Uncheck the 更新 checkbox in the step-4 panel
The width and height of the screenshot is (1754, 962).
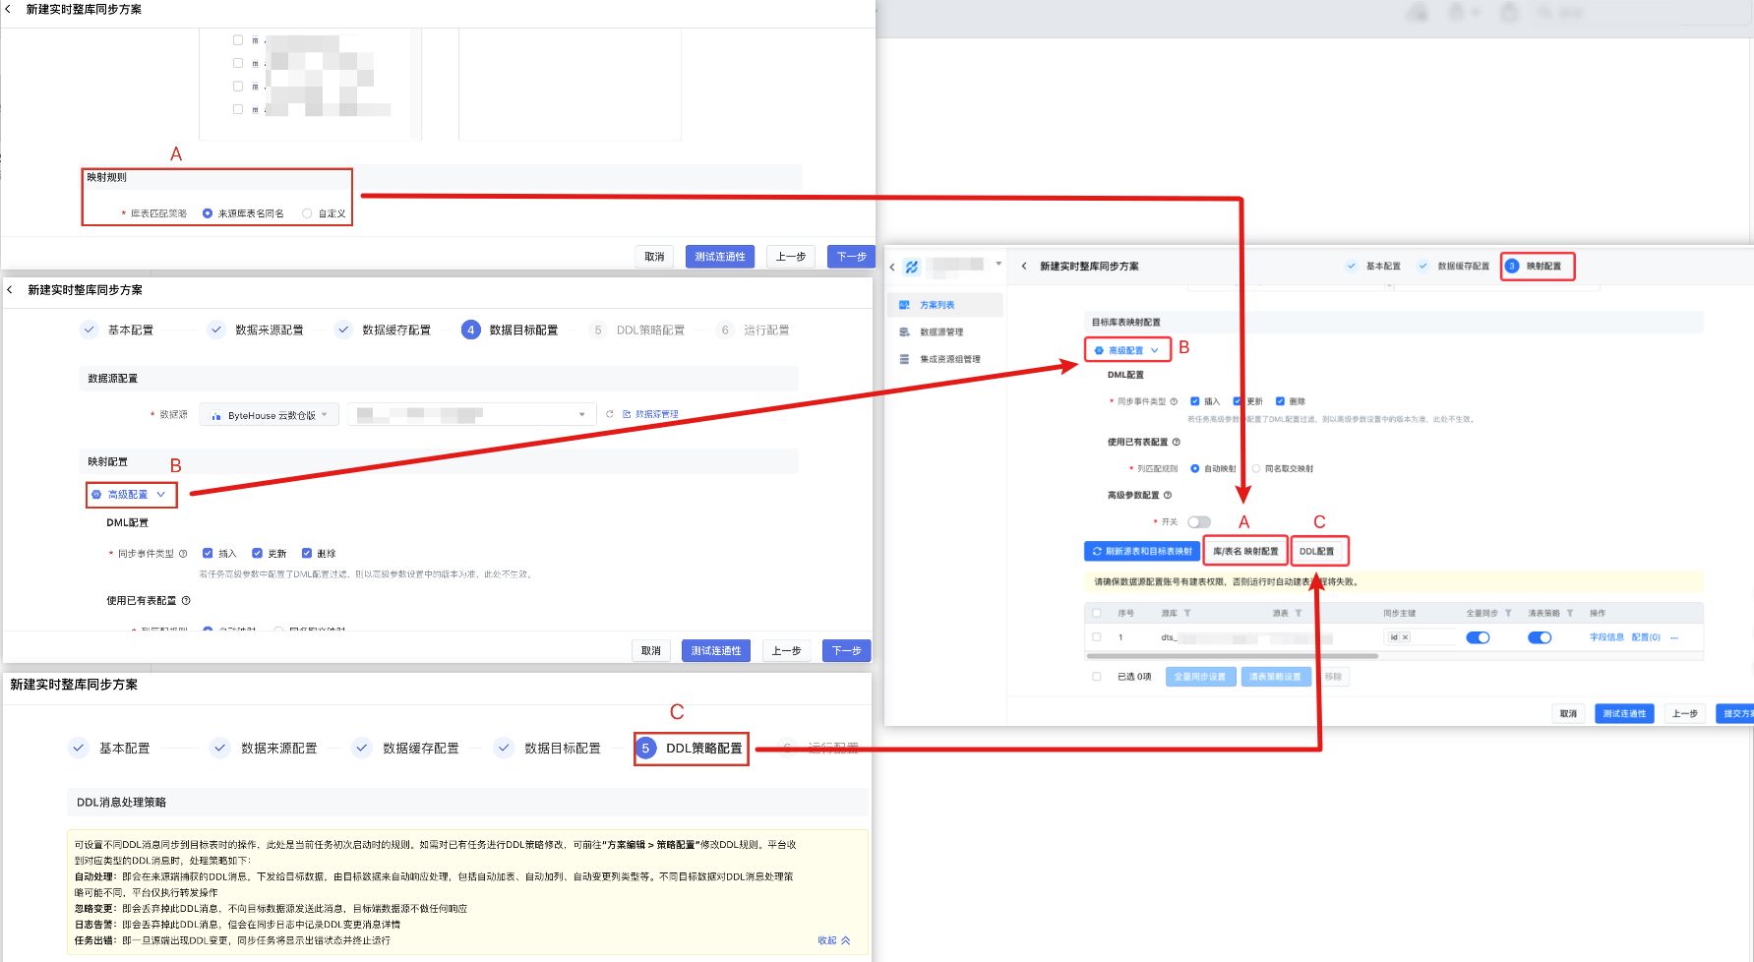point(257,553)
